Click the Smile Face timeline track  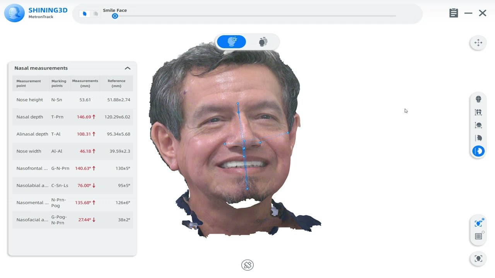255,16
